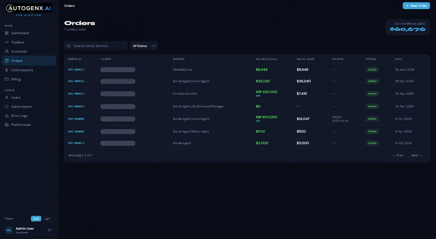The height and width of the screenshot is (239, 436).
Task: Click the Prev pagination button
Action: (398, 155)
